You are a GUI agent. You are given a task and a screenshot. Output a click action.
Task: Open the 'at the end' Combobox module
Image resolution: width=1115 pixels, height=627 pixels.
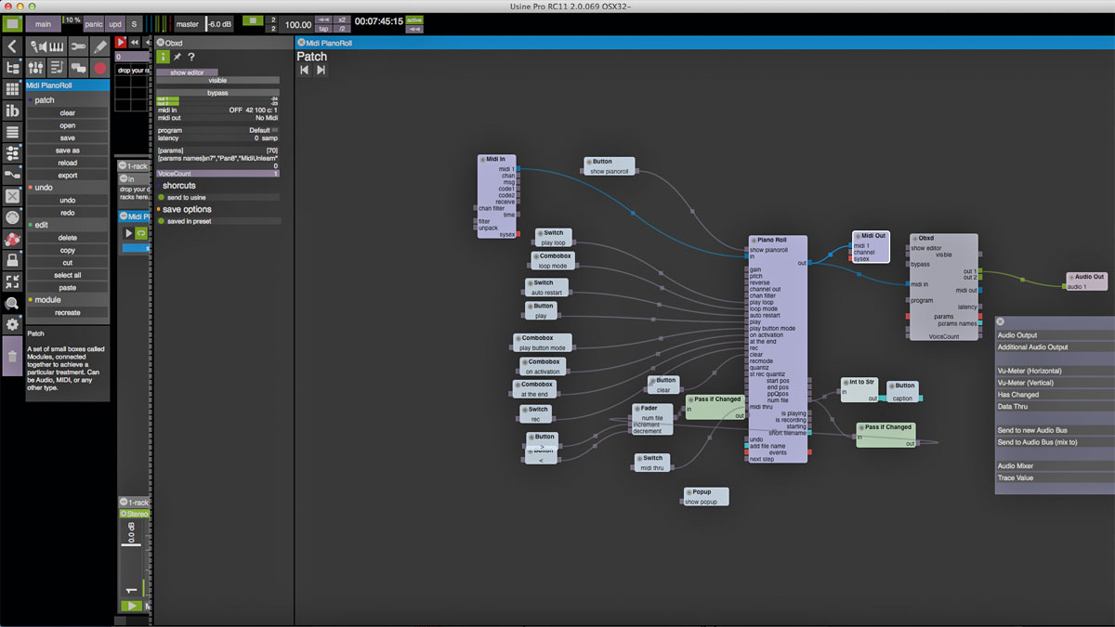[x=534, y=389]
